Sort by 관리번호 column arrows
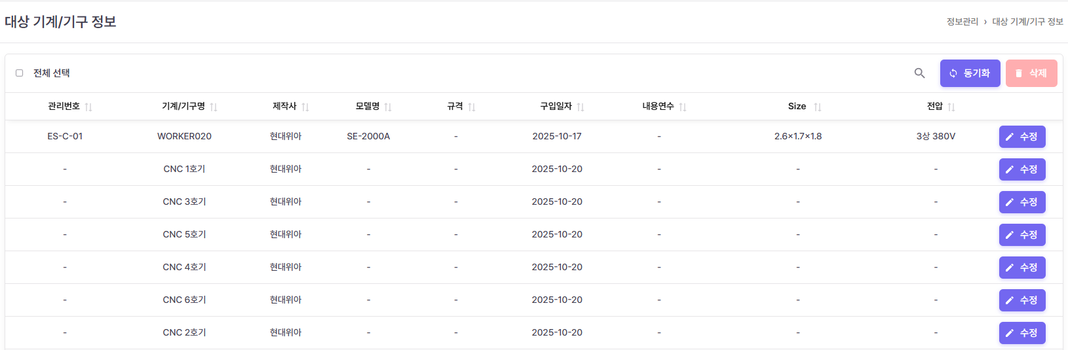 pyautogui.click(x=88, y=107)
